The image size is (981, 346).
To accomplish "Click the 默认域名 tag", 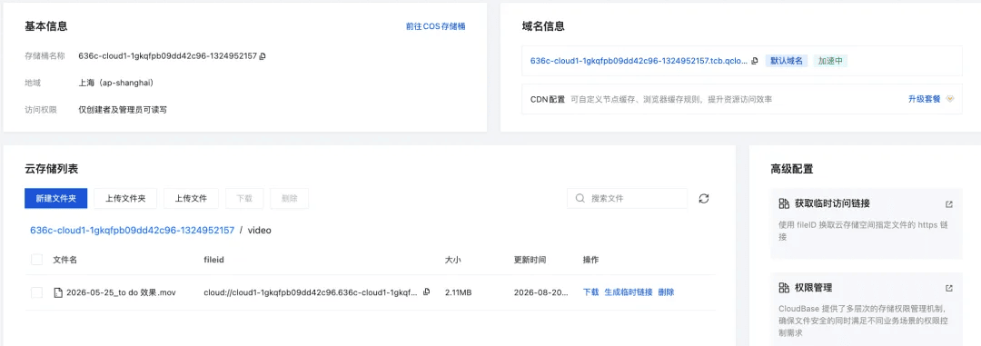I will pyautogui.click(x=787, y=62).
